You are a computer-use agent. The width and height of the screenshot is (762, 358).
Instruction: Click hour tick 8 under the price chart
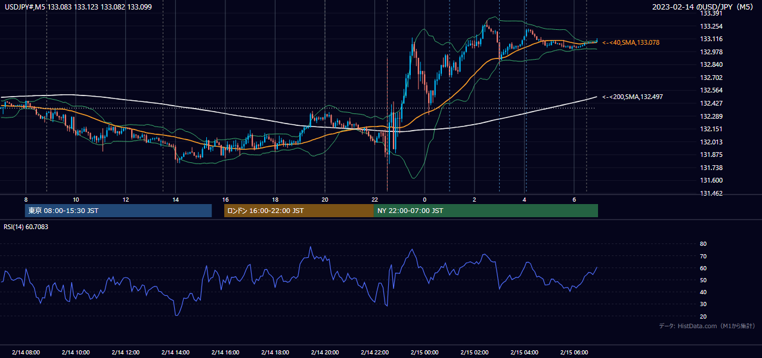click(x=26, y=199)
